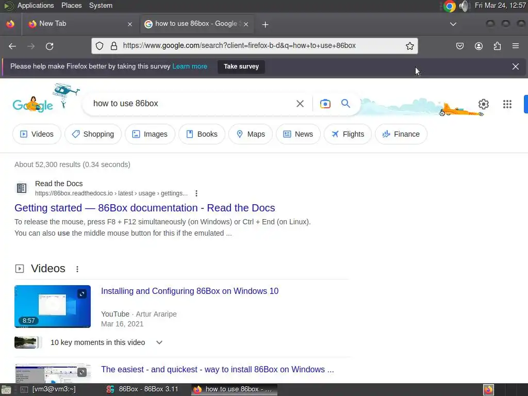Bookmark this page with the star icon
This screenshot has width=528, height=396.
click(409, 46)
